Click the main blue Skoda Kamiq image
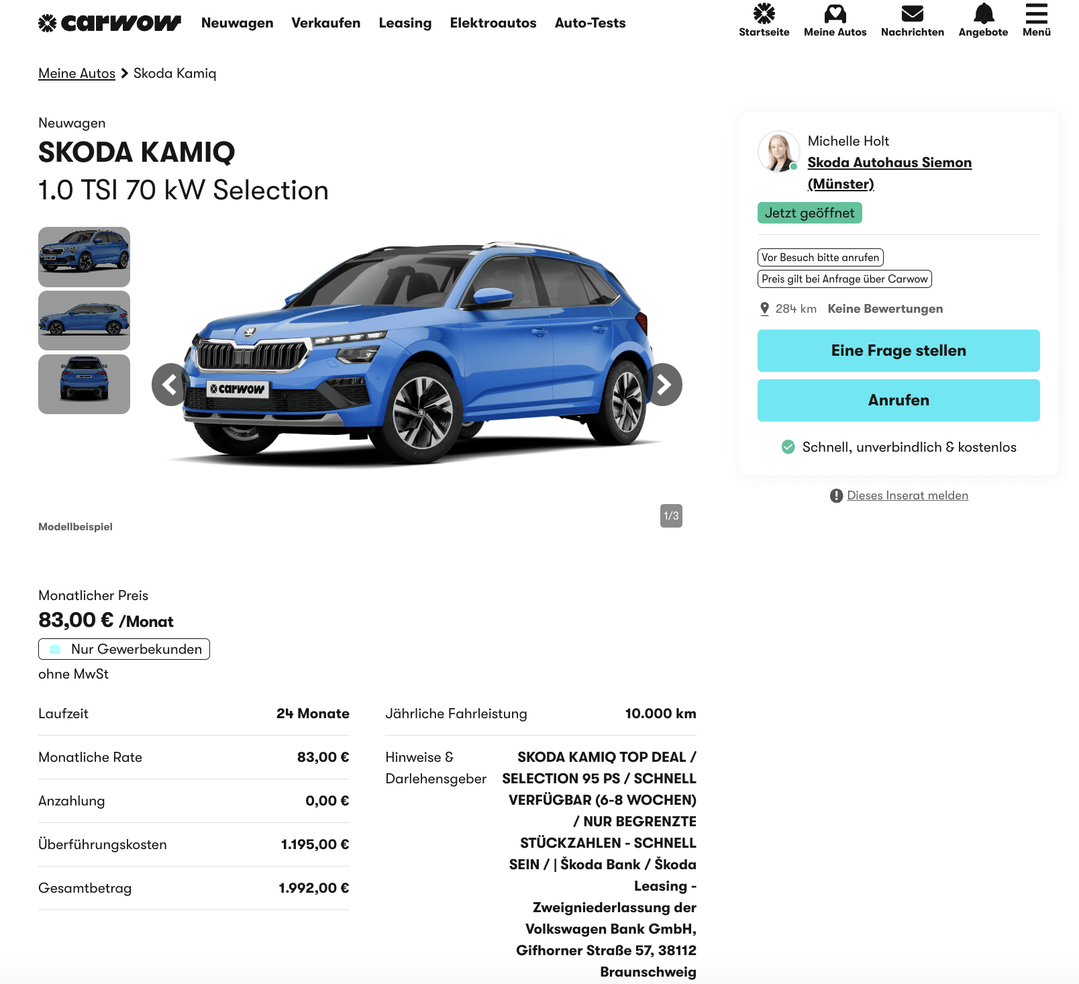The height and width of the screenshot is (984, 1079). click(x=416, y=354)
